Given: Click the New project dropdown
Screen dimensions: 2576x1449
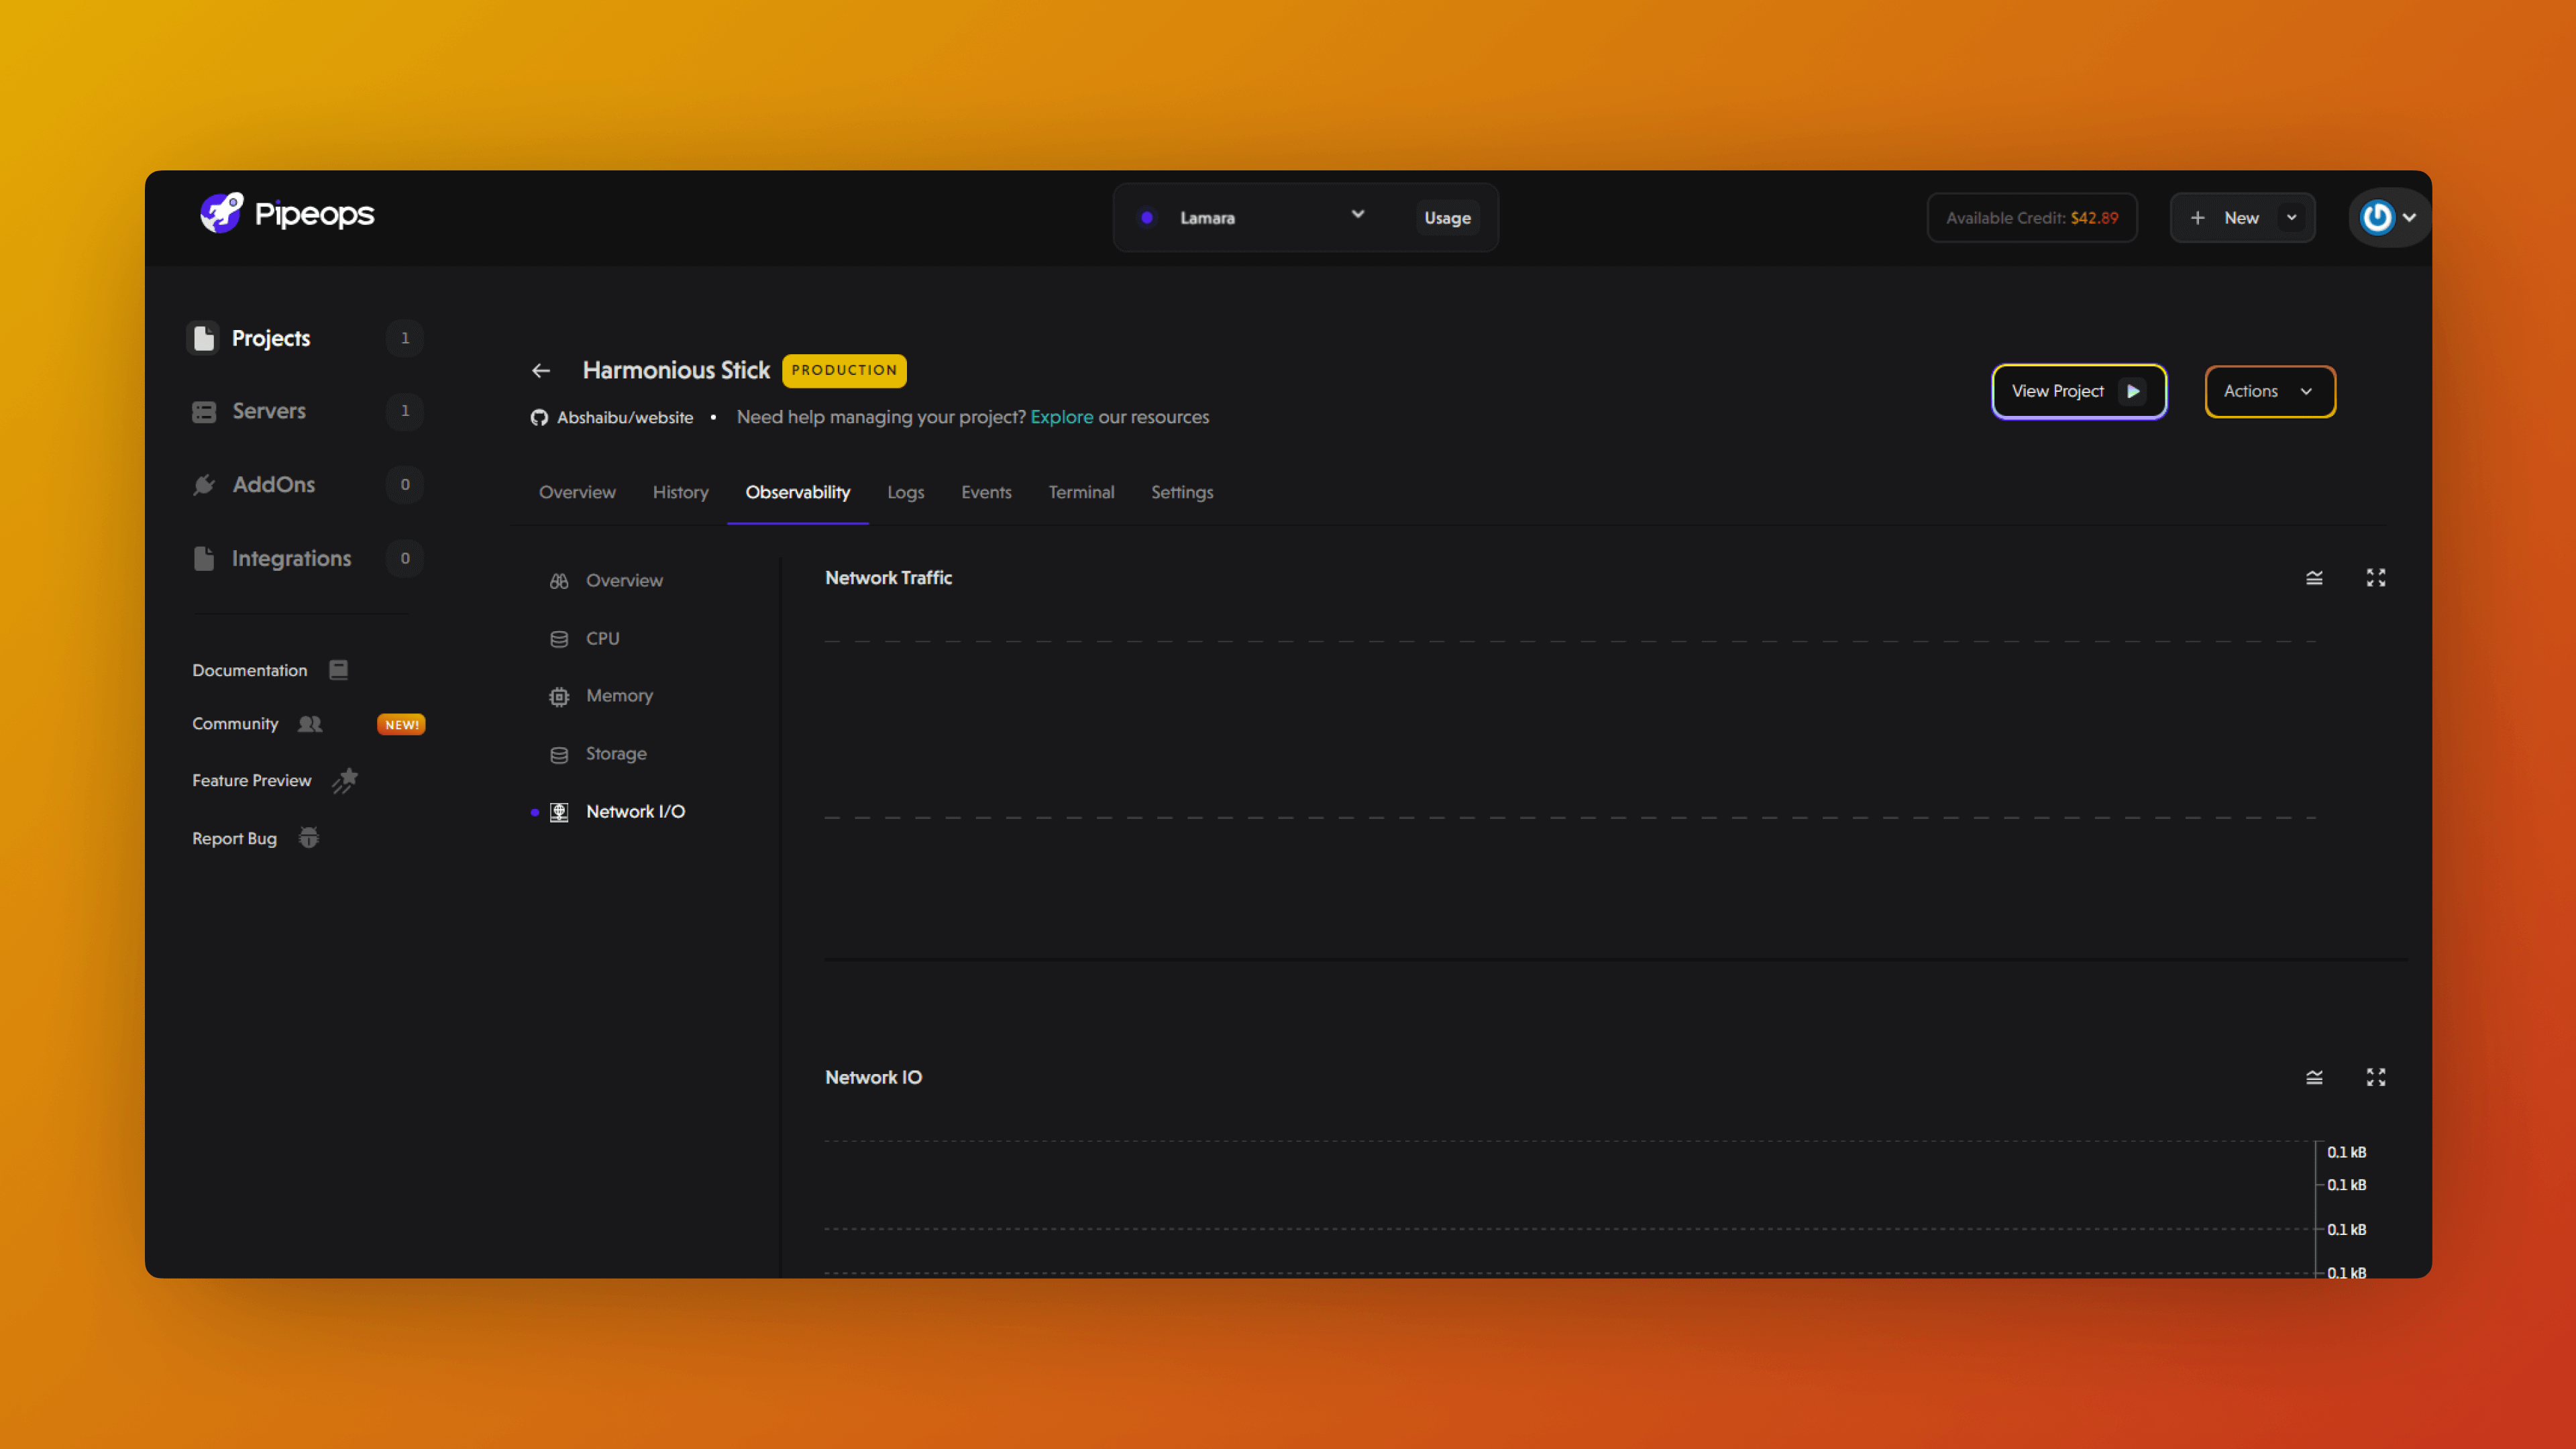Looking at the screenshot, I should [x=2290, y=216].
